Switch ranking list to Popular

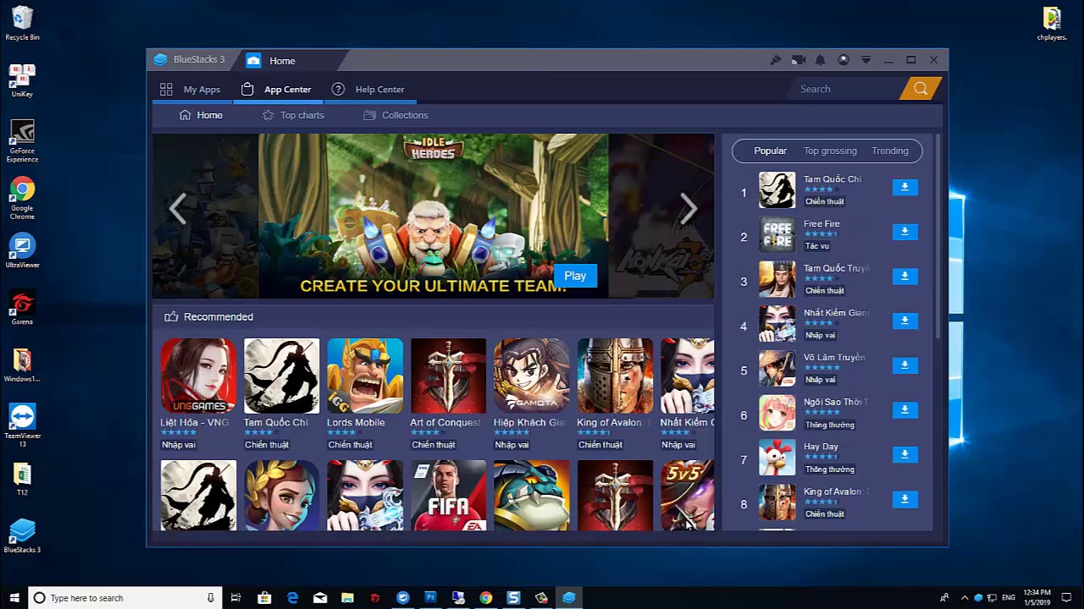[770, 151]
